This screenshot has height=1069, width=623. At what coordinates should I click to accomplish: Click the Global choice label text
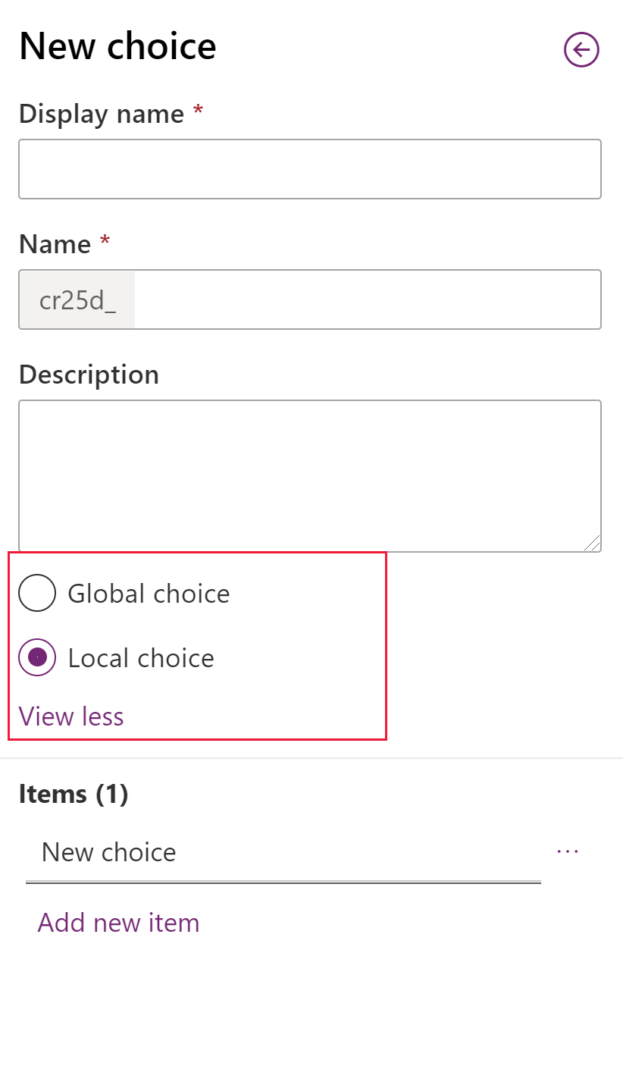click(149, 593)
